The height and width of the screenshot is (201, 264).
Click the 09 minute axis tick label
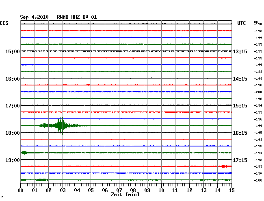[x=147, y=190]
